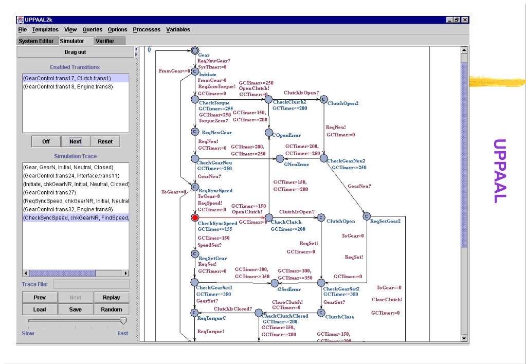Click the diagram vertical scrollbar thumb

click(x=464, y=154)
